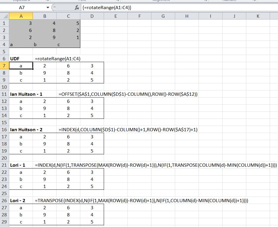Viewport: 278px width, 227px height.
Task: Click the UDF label cell in row 6
Action: [x=21, y=59]
